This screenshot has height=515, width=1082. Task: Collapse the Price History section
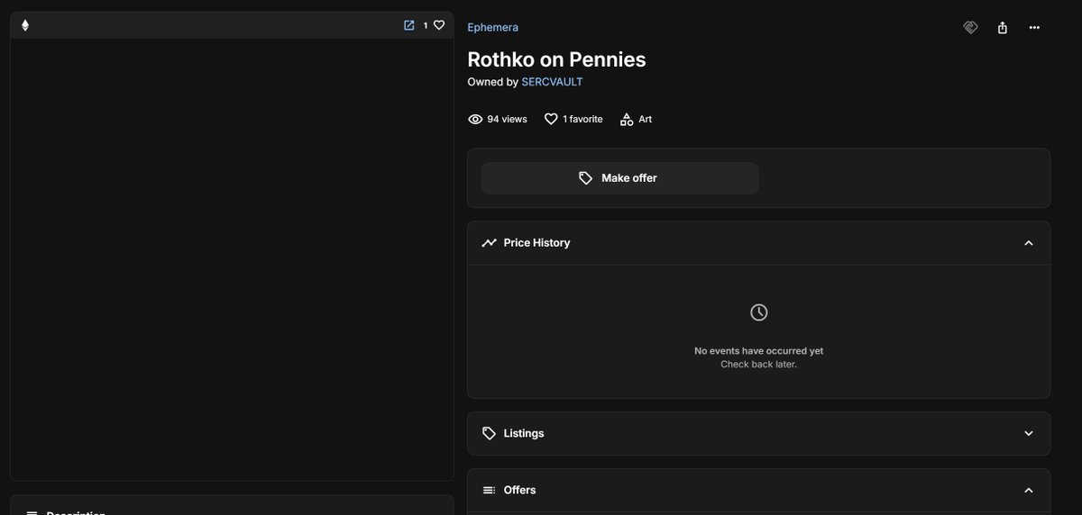(x=1029, y=243)
